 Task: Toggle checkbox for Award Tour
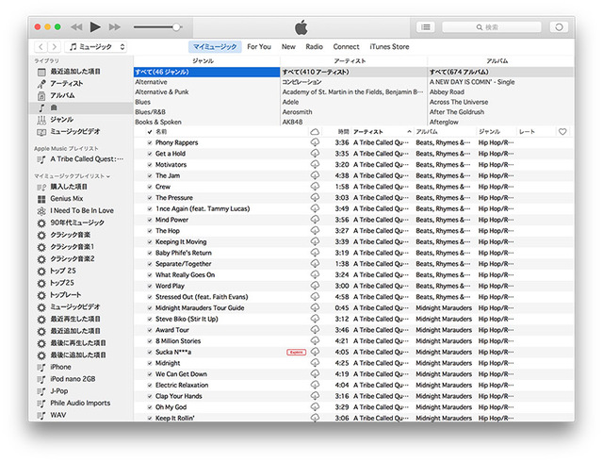click(149, 330)
